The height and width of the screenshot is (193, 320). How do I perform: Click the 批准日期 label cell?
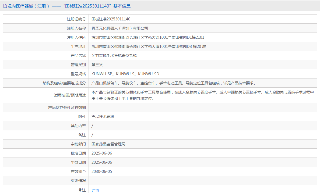click(46, 153)
